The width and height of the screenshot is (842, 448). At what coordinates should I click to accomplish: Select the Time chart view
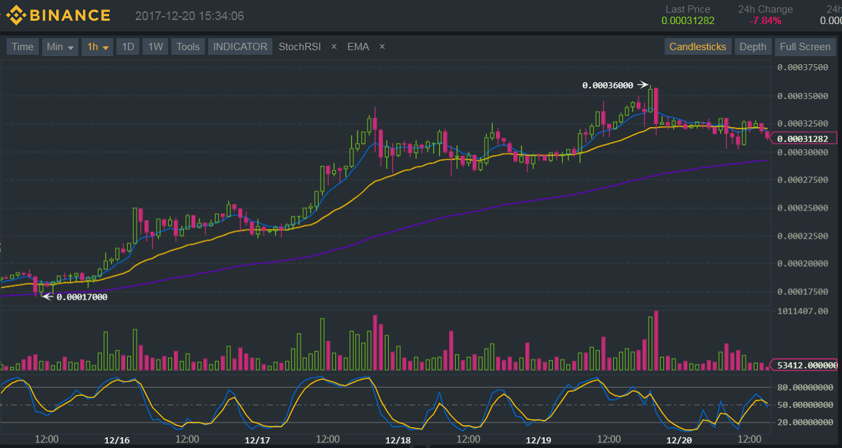tap(23, 47)
